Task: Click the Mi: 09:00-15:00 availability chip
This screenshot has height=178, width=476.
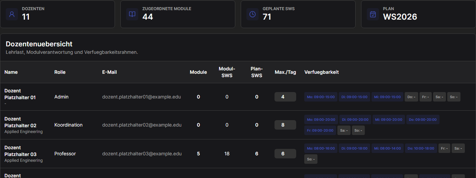Action: tap(387, 97)
